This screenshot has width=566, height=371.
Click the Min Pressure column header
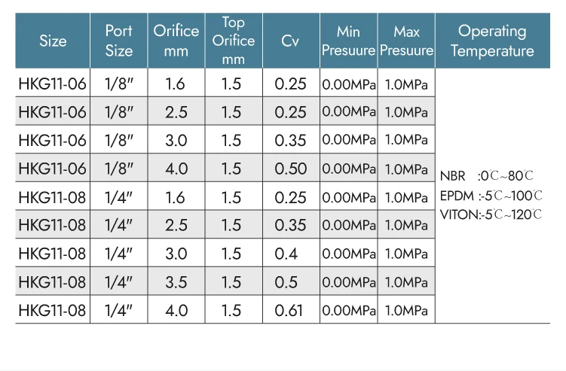[348, 41]
